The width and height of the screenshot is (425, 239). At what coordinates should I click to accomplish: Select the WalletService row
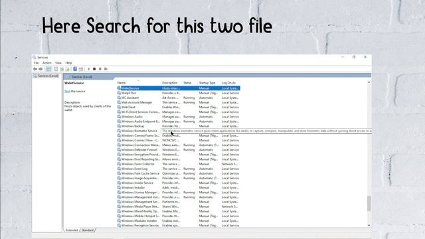pyautogui.click(x=179, y=88)
